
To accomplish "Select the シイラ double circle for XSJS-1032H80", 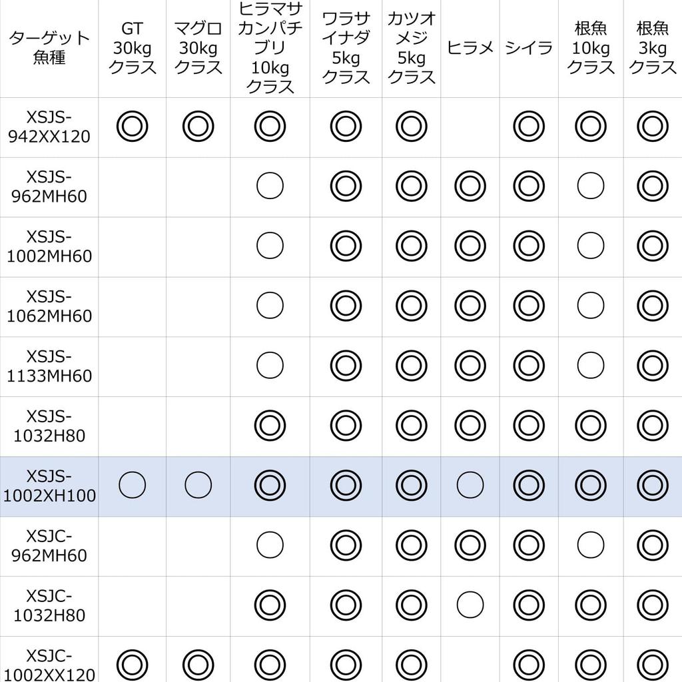I will tap(528, 426).
